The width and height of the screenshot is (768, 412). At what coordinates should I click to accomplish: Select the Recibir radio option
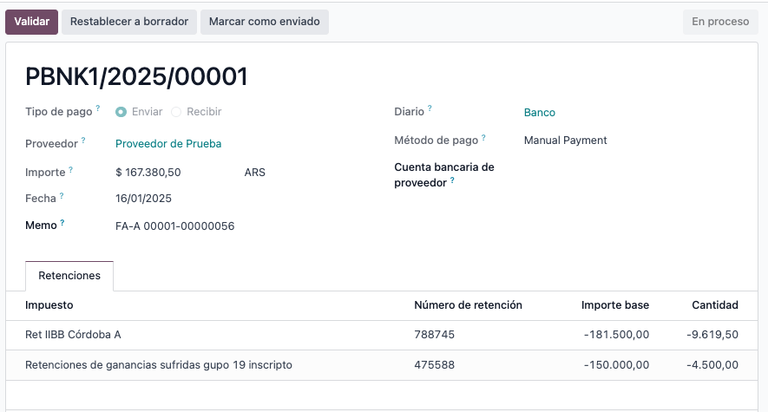[176, 112]
